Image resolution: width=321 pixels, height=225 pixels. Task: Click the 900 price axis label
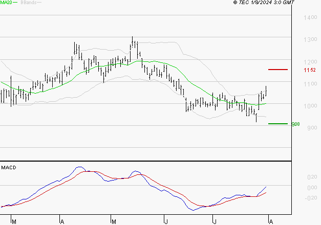312,128
